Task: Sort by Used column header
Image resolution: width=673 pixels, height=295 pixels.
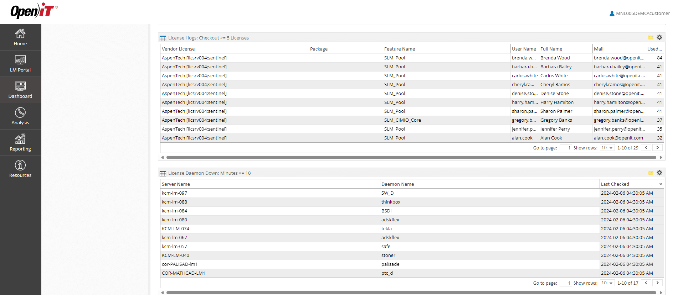Action: pyautogui.click(x=655, y=49)
